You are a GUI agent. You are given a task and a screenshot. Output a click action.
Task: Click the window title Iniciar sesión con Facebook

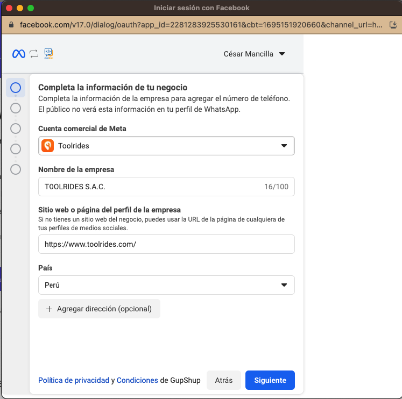[x=201, y=8]
